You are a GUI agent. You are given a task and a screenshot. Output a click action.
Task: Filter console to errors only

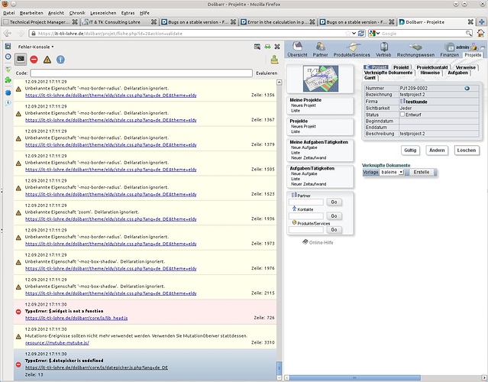click(34, 60)
